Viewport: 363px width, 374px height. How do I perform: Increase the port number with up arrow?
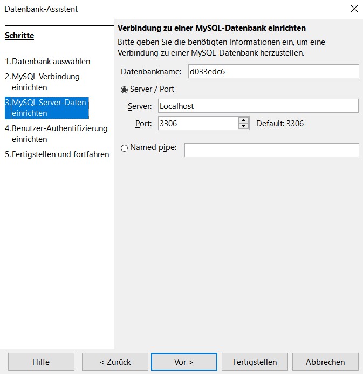[244, 120]
